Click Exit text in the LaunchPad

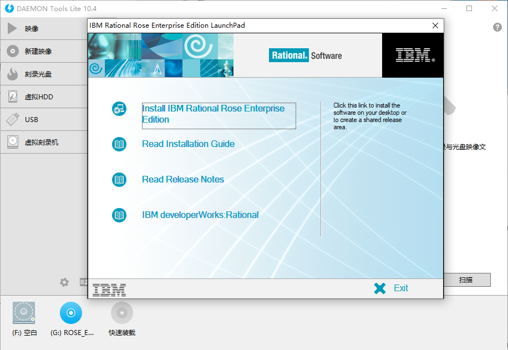pos(401,288)
